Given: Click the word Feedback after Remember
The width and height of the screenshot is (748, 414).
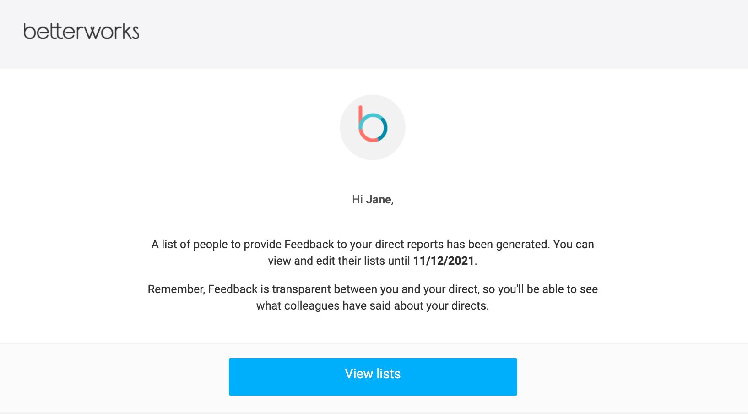Looking at the screenshot, I should [233, 289].
